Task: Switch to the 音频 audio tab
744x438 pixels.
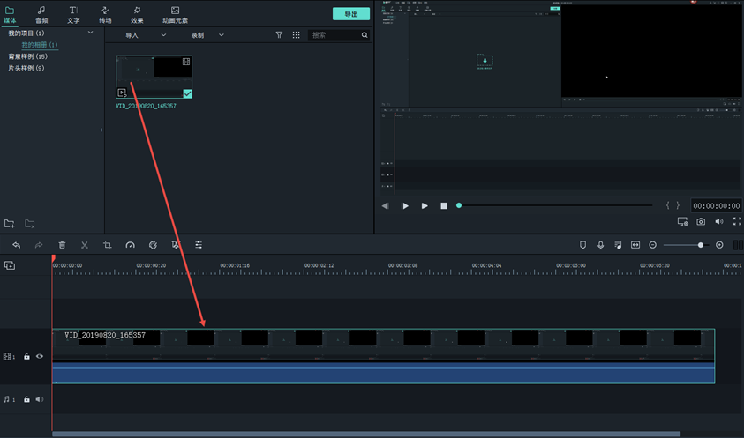Action: click(41, 15)
